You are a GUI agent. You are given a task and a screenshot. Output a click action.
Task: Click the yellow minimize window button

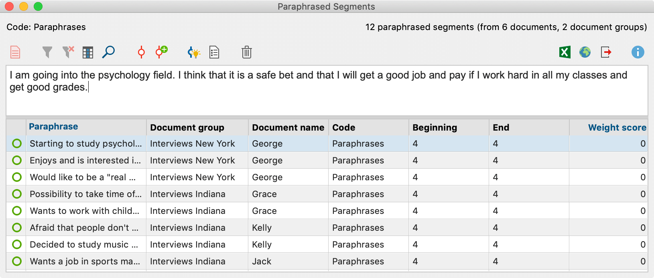(24, 6)
